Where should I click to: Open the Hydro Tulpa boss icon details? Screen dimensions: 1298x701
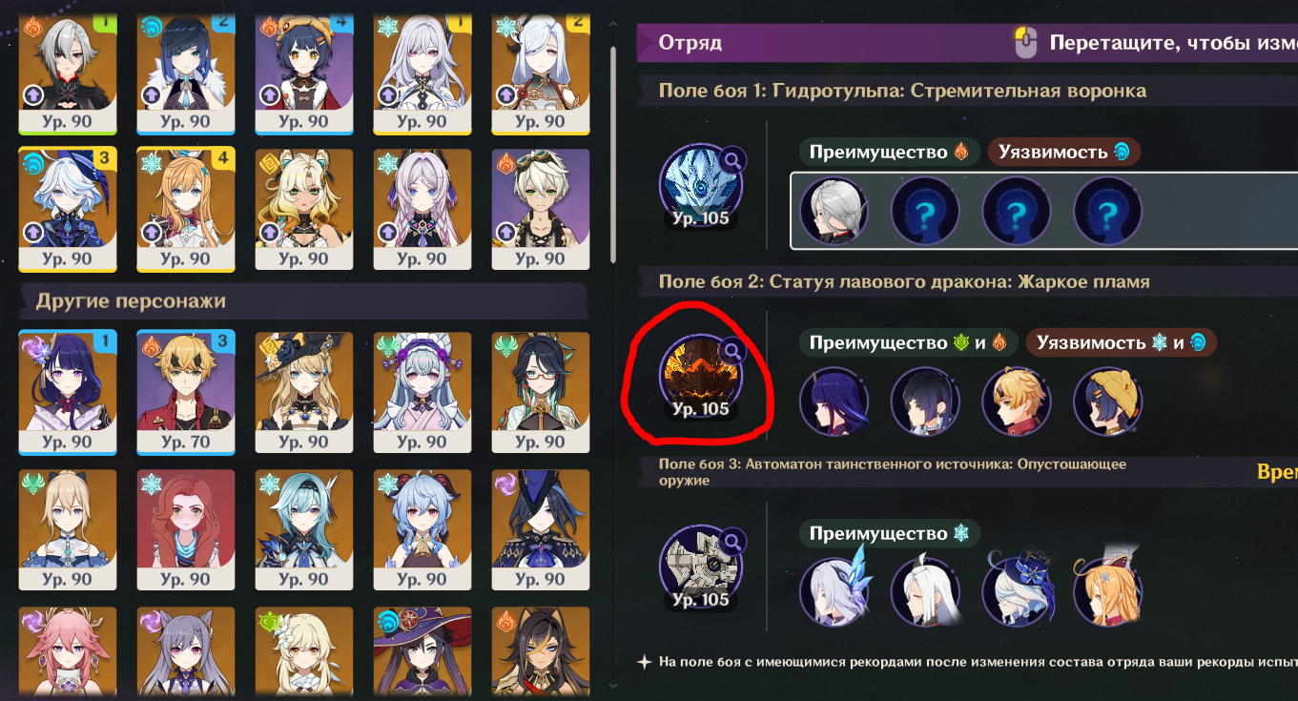coord(700,184)
